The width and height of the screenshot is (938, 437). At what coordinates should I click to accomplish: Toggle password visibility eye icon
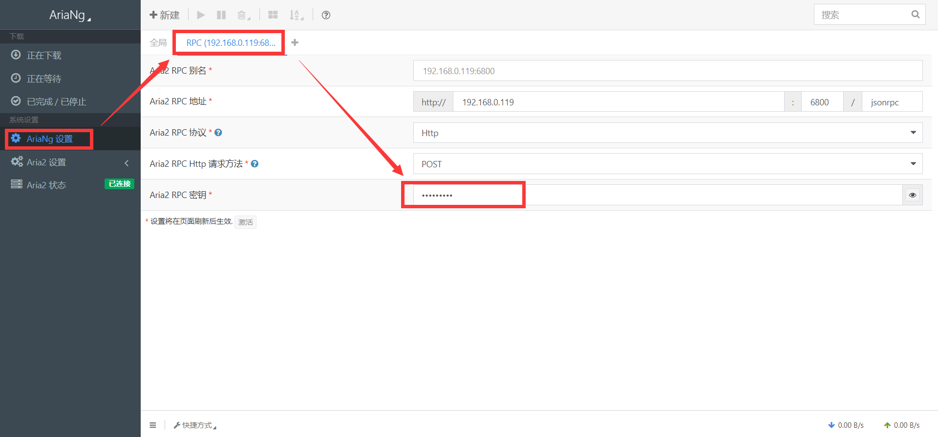(913, 195)
